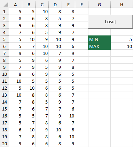Select the MIN value cell H5

point(122,39)
